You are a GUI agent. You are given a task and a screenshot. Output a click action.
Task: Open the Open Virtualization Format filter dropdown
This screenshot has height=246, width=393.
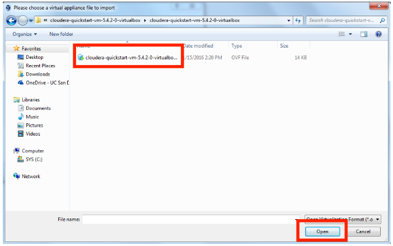pos(343,220)
